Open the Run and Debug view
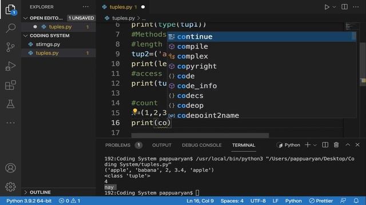Viewport: 366px width, 205px height. (x=10, y=66)
